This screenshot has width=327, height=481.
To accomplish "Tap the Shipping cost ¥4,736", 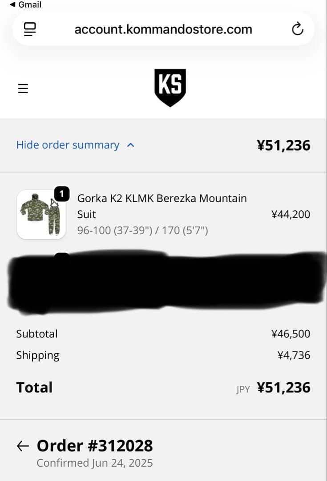I will [x=294, y=355].
